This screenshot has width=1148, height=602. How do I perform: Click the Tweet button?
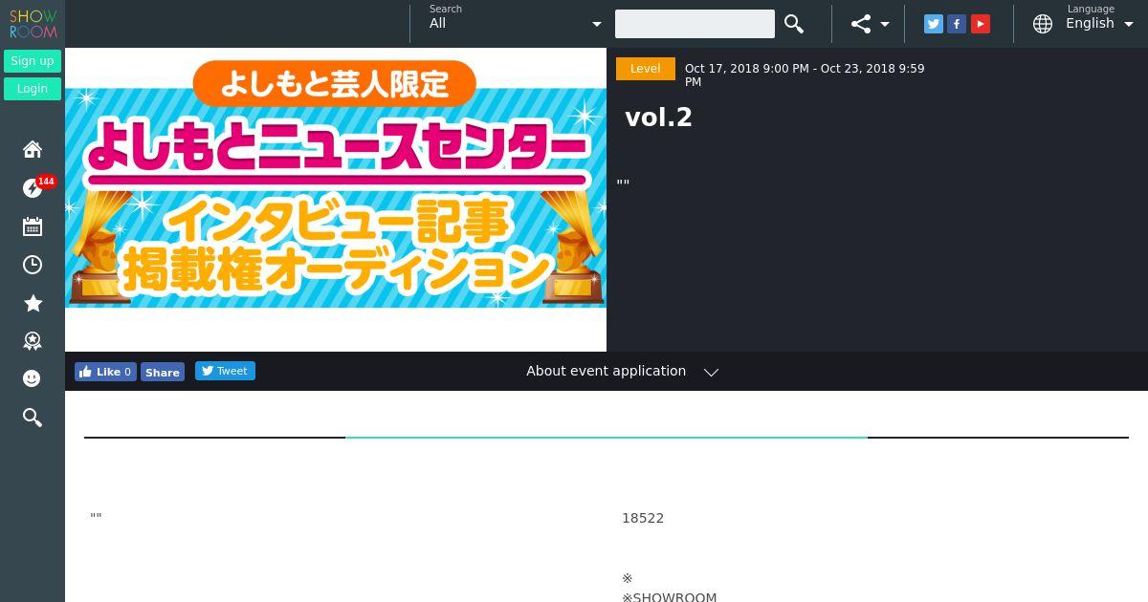[x=225, y=371]
